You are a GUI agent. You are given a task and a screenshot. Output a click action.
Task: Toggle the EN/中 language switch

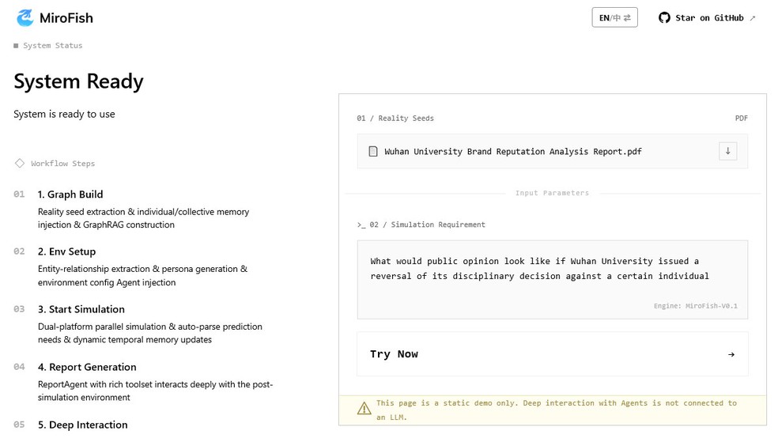tap(614, 17)
